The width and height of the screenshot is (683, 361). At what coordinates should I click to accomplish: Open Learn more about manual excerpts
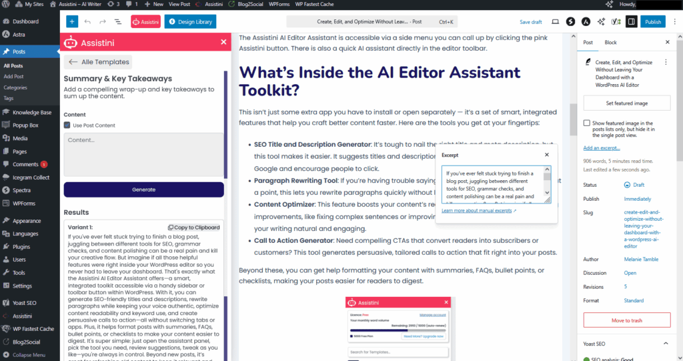(479, 211)
